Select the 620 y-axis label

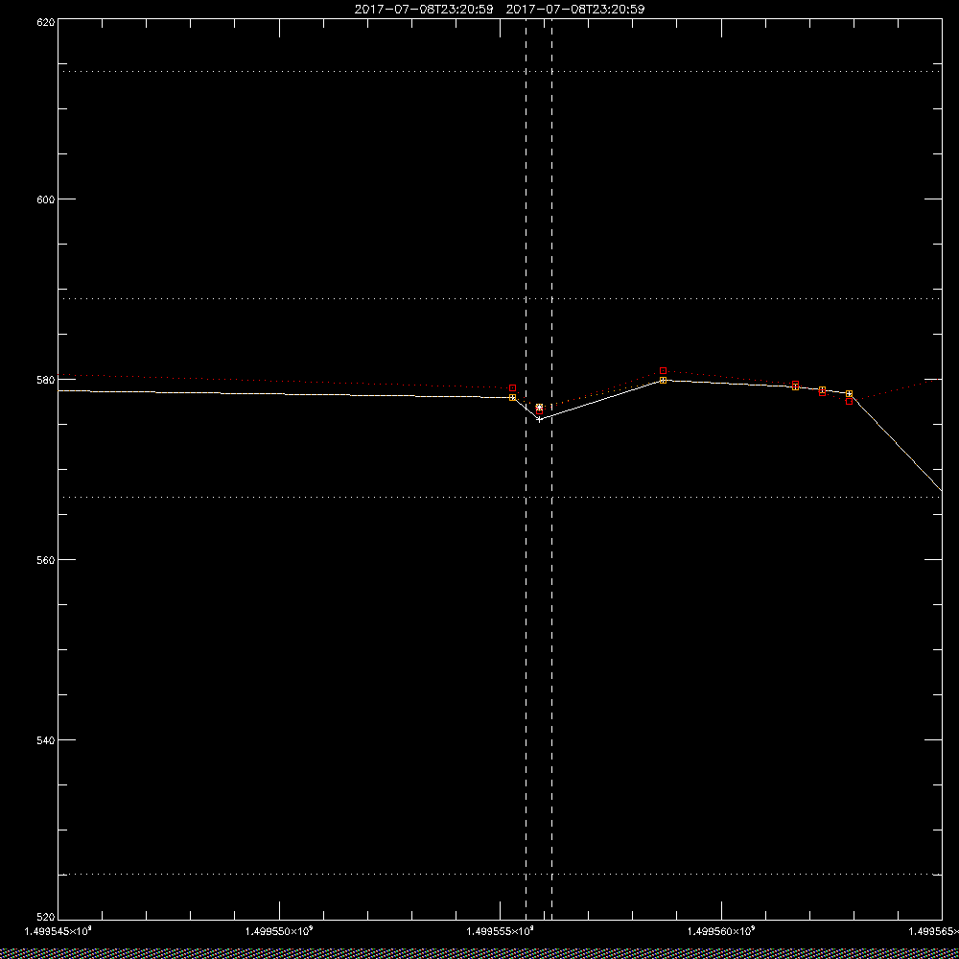46,21
